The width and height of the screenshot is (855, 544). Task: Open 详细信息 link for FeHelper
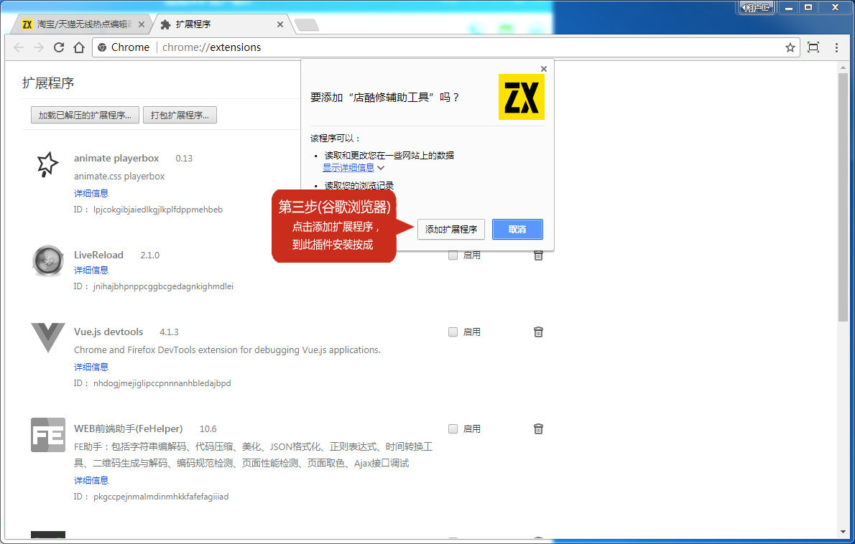tap(91, 480)
